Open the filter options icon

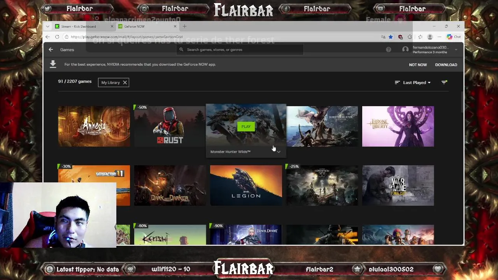point(444,82)
